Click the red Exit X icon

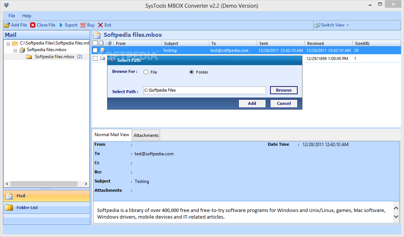tap(100, 25)
